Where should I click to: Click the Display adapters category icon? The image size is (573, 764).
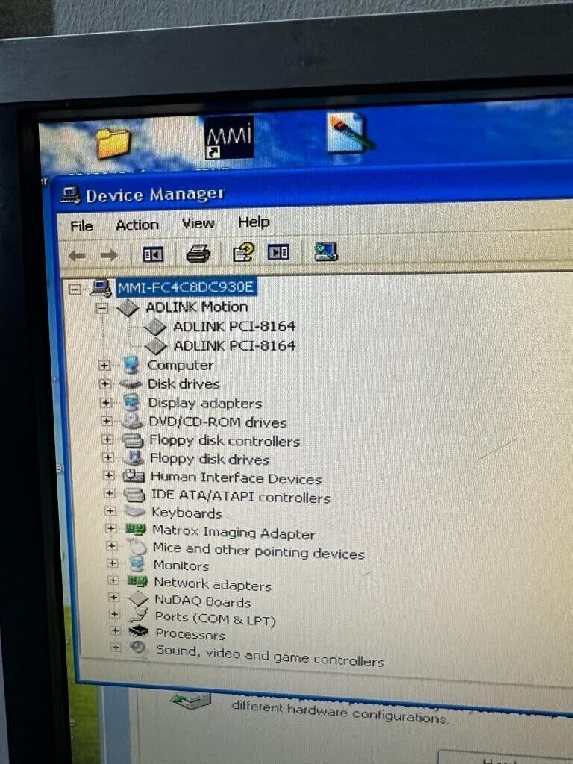pyautogui.click(x=131, y=402)
